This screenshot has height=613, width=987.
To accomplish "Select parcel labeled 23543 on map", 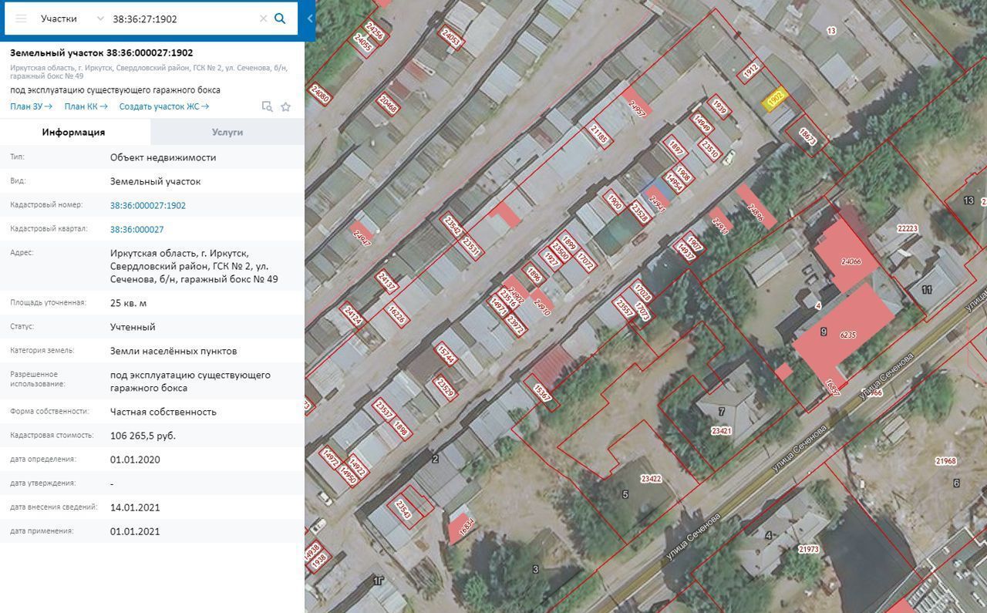I will 403,510.
